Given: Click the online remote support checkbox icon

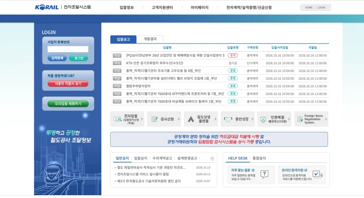Looking at the screenshot, I should 317,174.
